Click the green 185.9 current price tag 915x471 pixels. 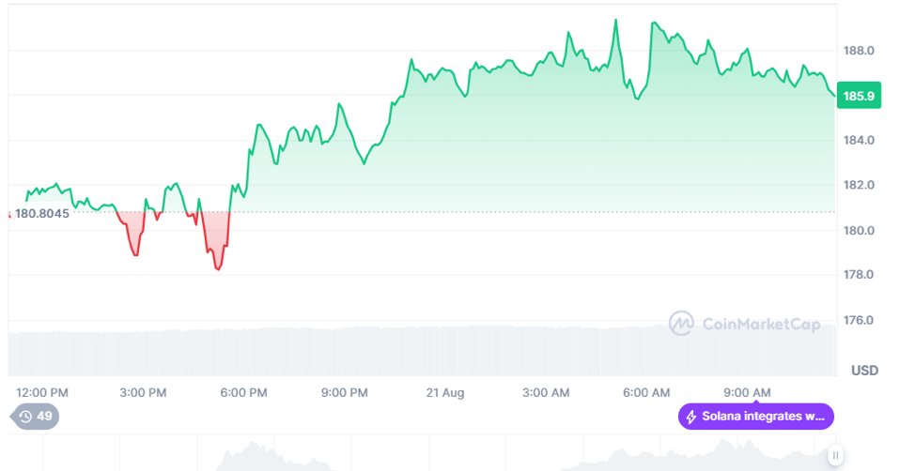click(859, 96)
